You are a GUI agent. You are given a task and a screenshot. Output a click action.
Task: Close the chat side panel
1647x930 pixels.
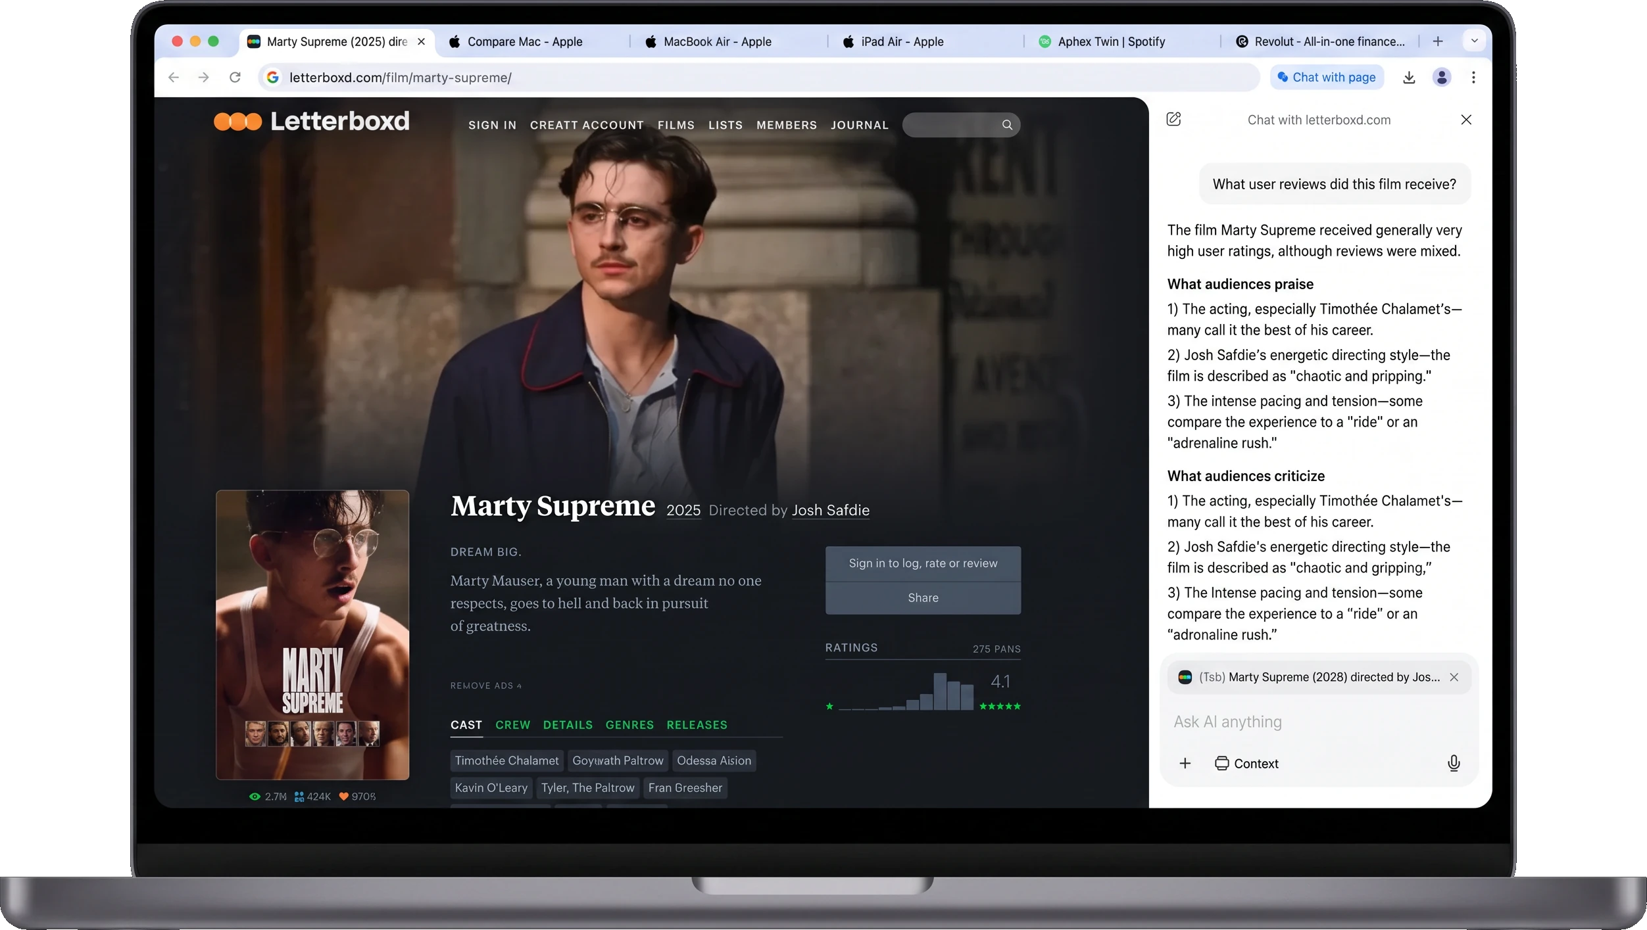click(x=1466, y=120)
